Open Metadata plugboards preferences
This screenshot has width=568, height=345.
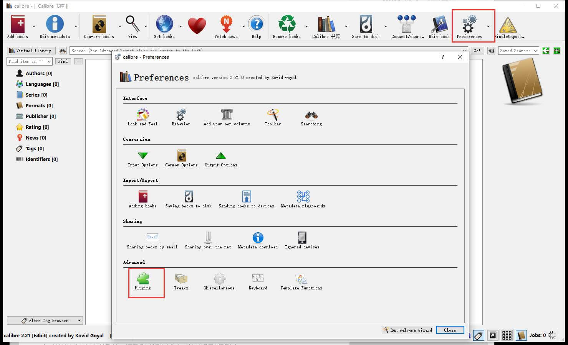coord(303,199)
